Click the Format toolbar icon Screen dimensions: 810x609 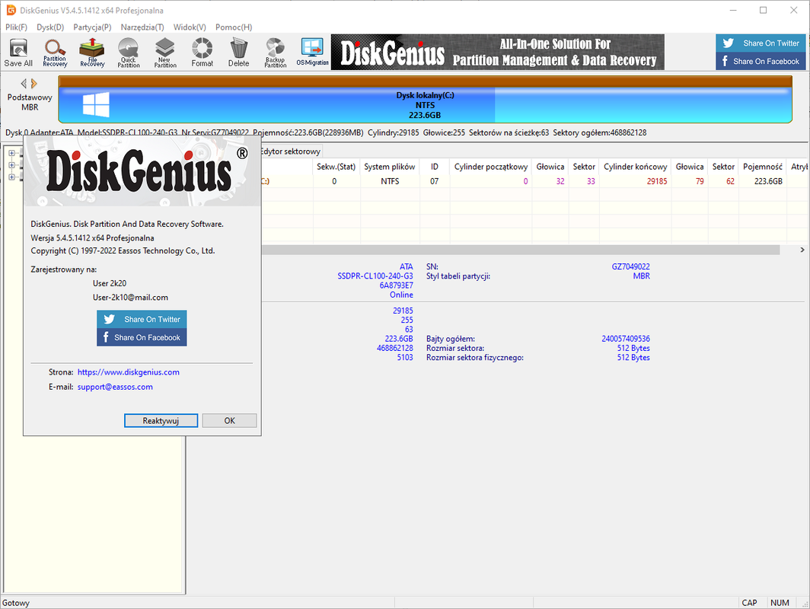202,53
